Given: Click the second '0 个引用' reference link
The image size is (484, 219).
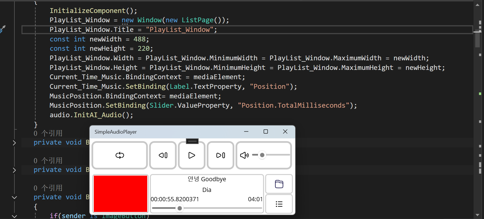Looking at the screenshot, I should 48,161.
